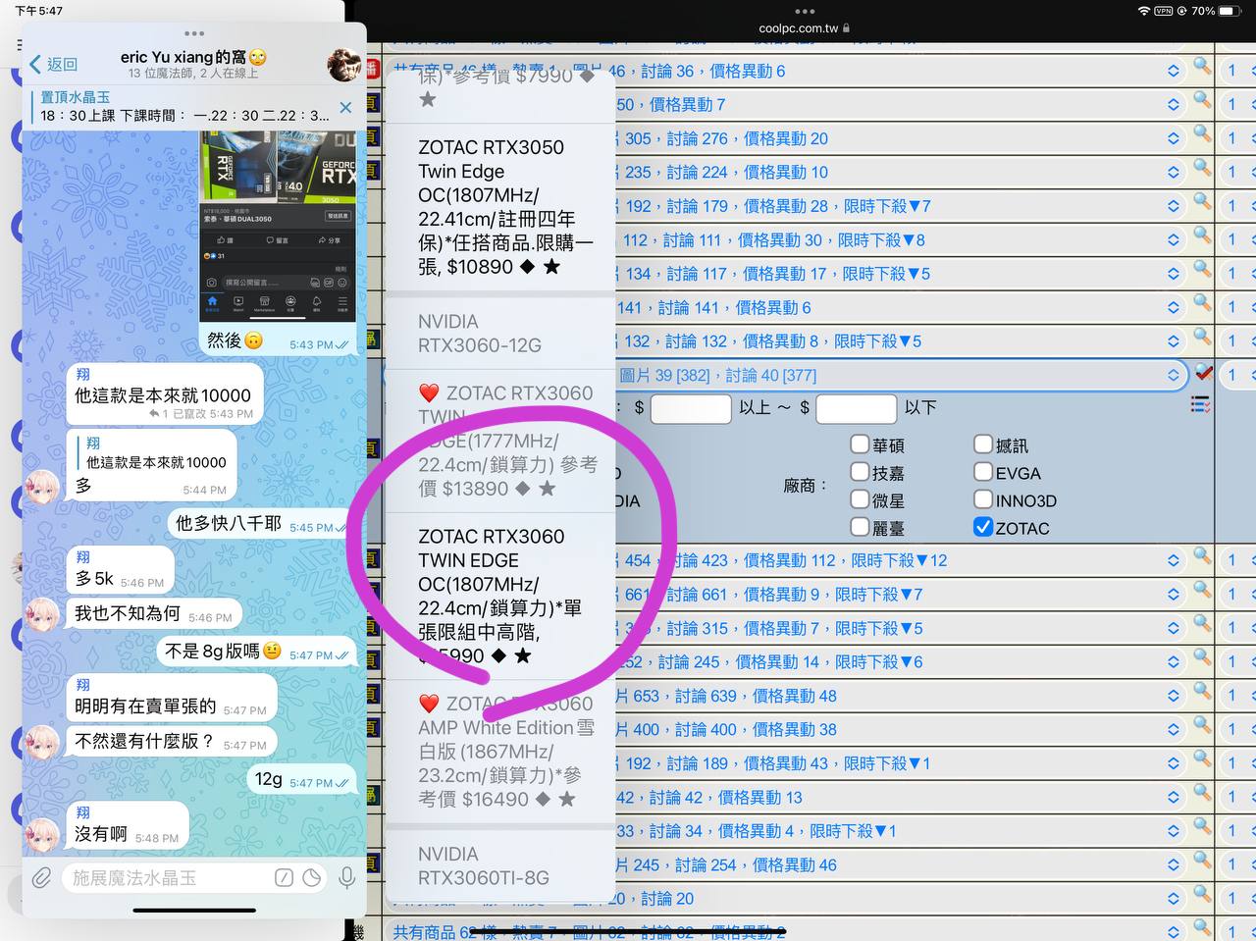1256x941 pixels.
Task: Open the slash bot commands icon
Action: pos(283,877)
